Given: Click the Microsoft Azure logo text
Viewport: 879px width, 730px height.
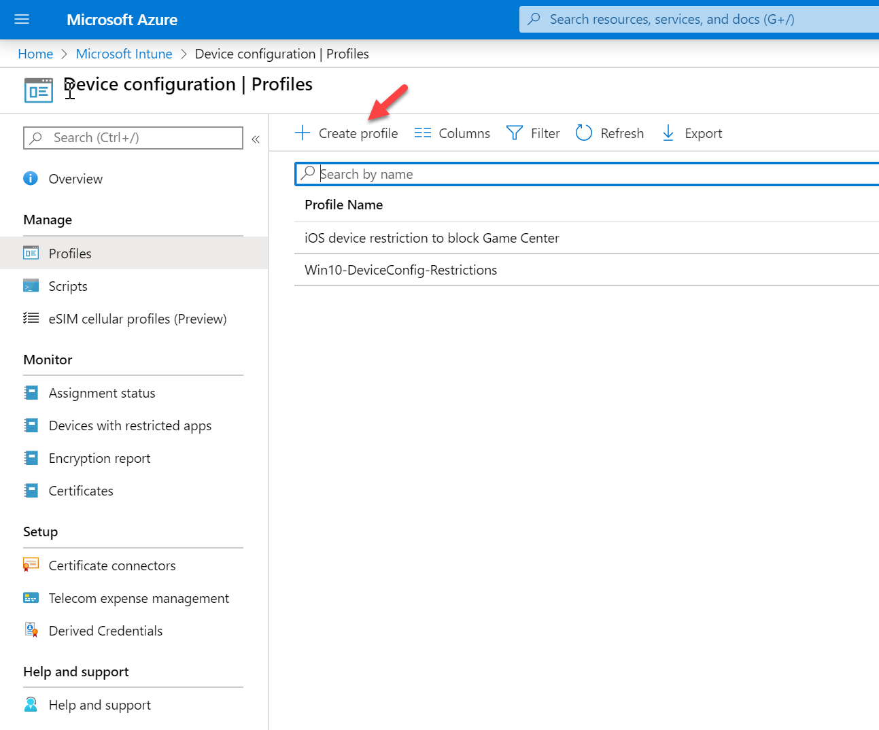Looking at the screenshot, I should pyautogui.click(x=122, y=20).
